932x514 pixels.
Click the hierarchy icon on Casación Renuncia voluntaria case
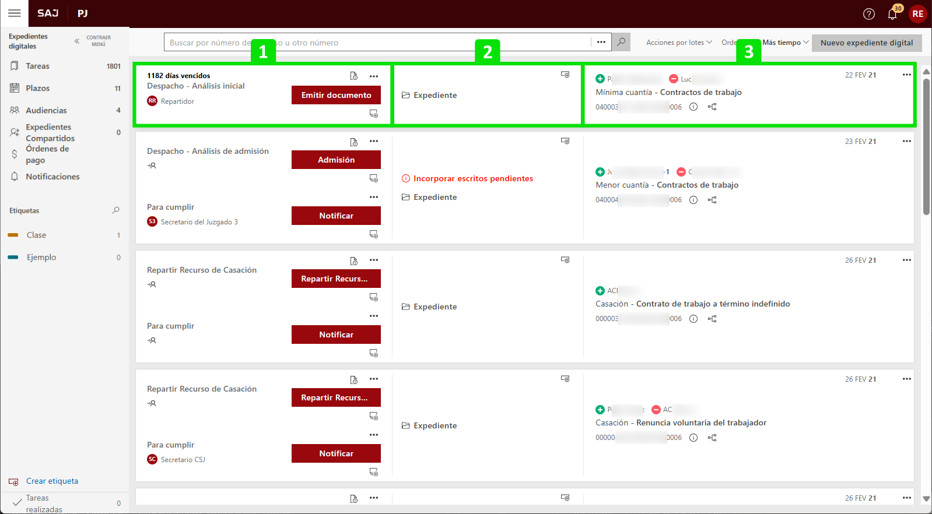click(x=712, y=438)
